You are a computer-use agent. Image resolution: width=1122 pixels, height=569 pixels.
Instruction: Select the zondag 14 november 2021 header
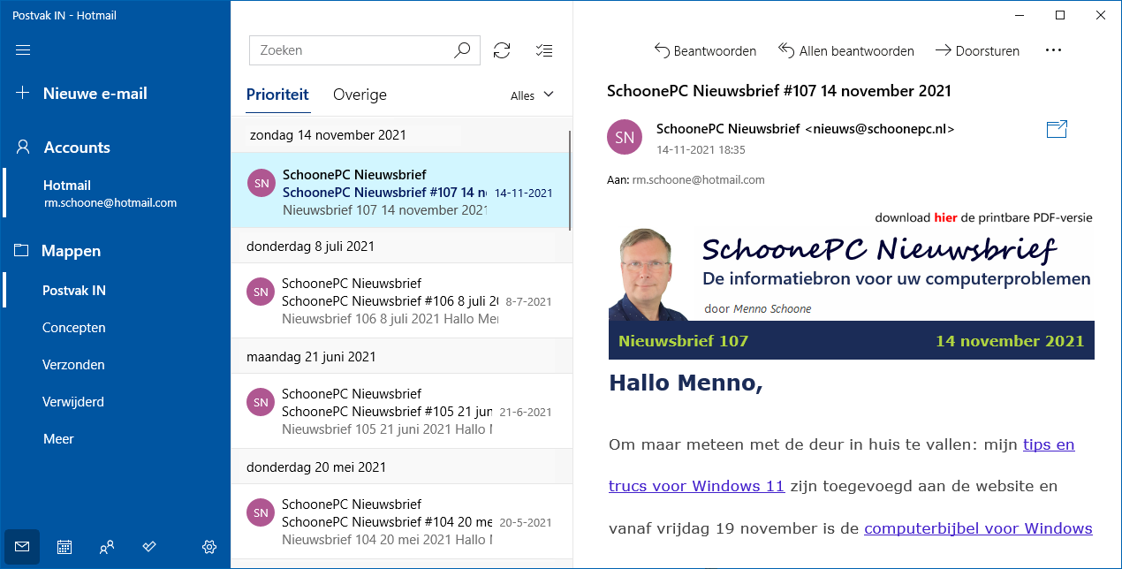click(x=400, y=135)
